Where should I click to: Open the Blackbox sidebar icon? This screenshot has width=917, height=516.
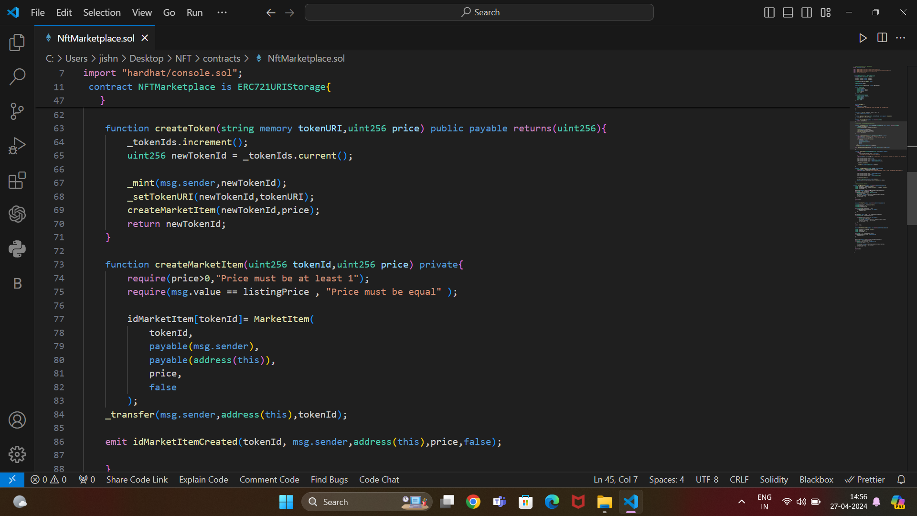point(17,283)
